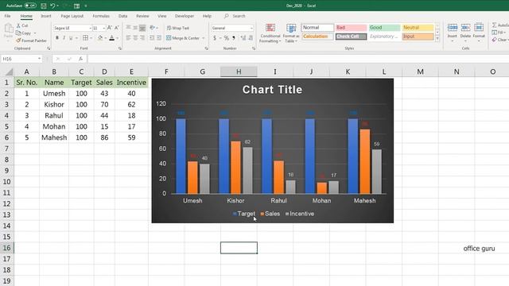Center text horizontally in ribbon
The width and height of the screenshot is (509, 286).
click(135, 38)
